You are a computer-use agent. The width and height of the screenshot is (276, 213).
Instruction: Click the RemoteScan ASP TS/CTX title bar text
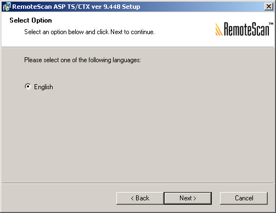(51, 7)
